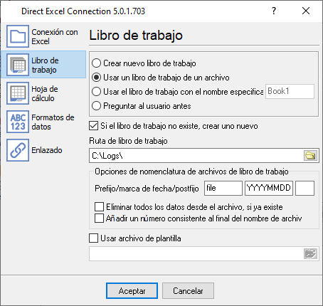Enable 'Eliminar todos los datos desde el archivo'
Image resolution: width=323 pixels, height=306 pixels.
pos(99,206)
